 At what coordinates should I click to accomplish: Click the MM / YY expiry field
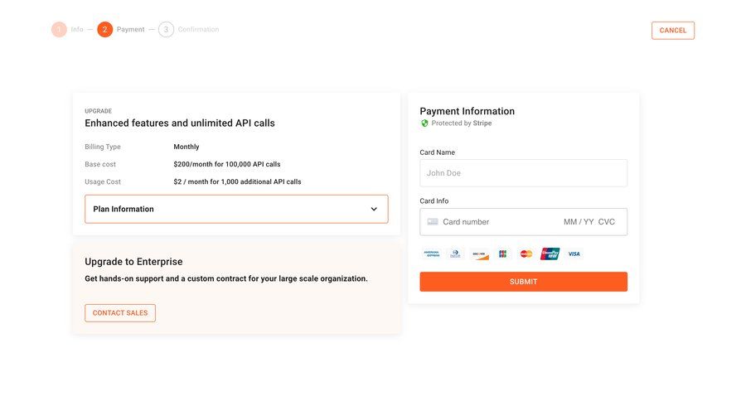579,222
